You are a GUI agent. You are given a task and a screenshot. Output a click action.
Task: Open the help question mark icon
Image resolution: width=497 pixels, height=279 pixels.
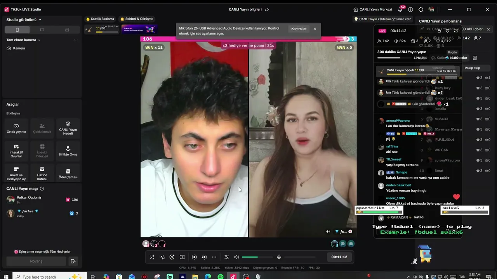tap(410, 9)
